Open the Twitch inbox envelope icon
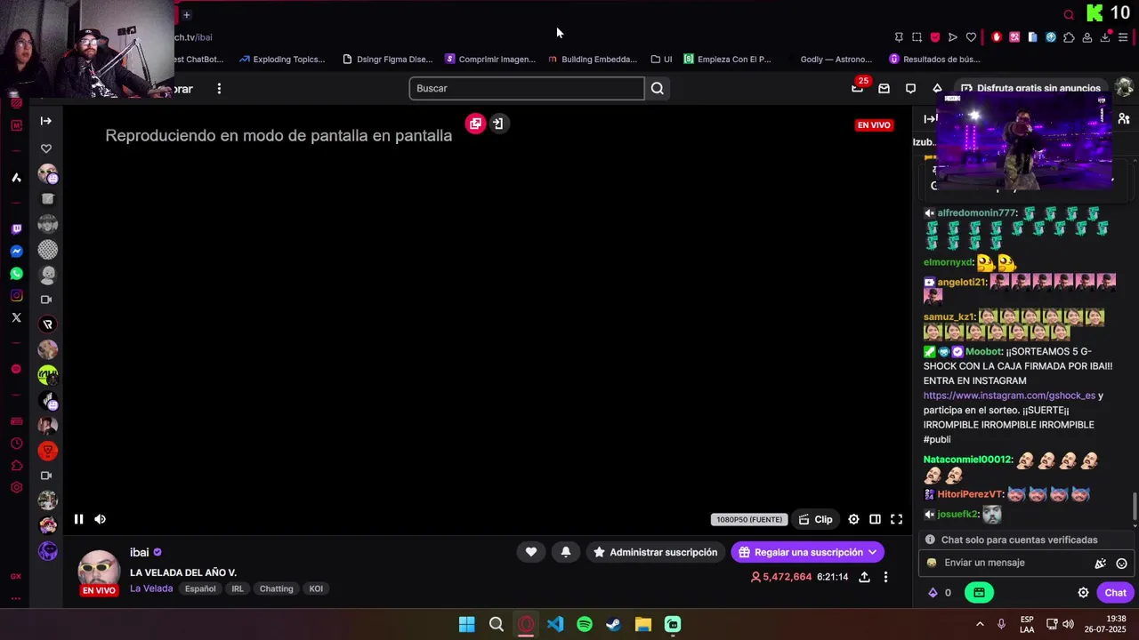Screen dimensions: 1139x640 884,88
